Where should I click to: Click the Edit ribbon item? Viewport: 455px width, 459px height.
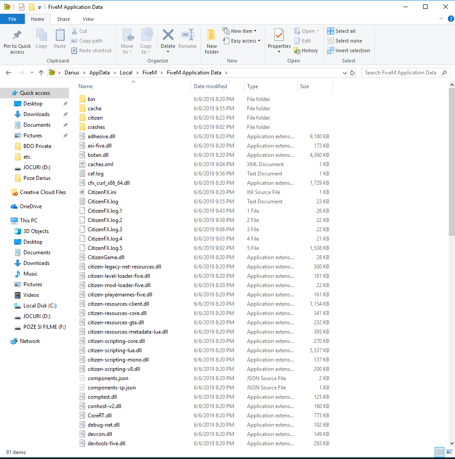pos(302,41)
